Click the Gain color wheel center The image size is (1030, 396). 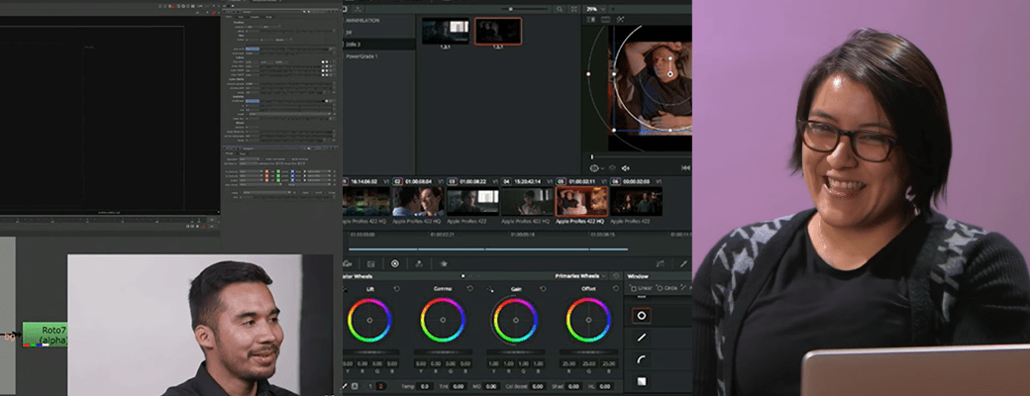tap(515, 320)
